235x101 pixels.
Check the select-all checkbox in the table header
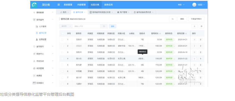coord(62,33)
